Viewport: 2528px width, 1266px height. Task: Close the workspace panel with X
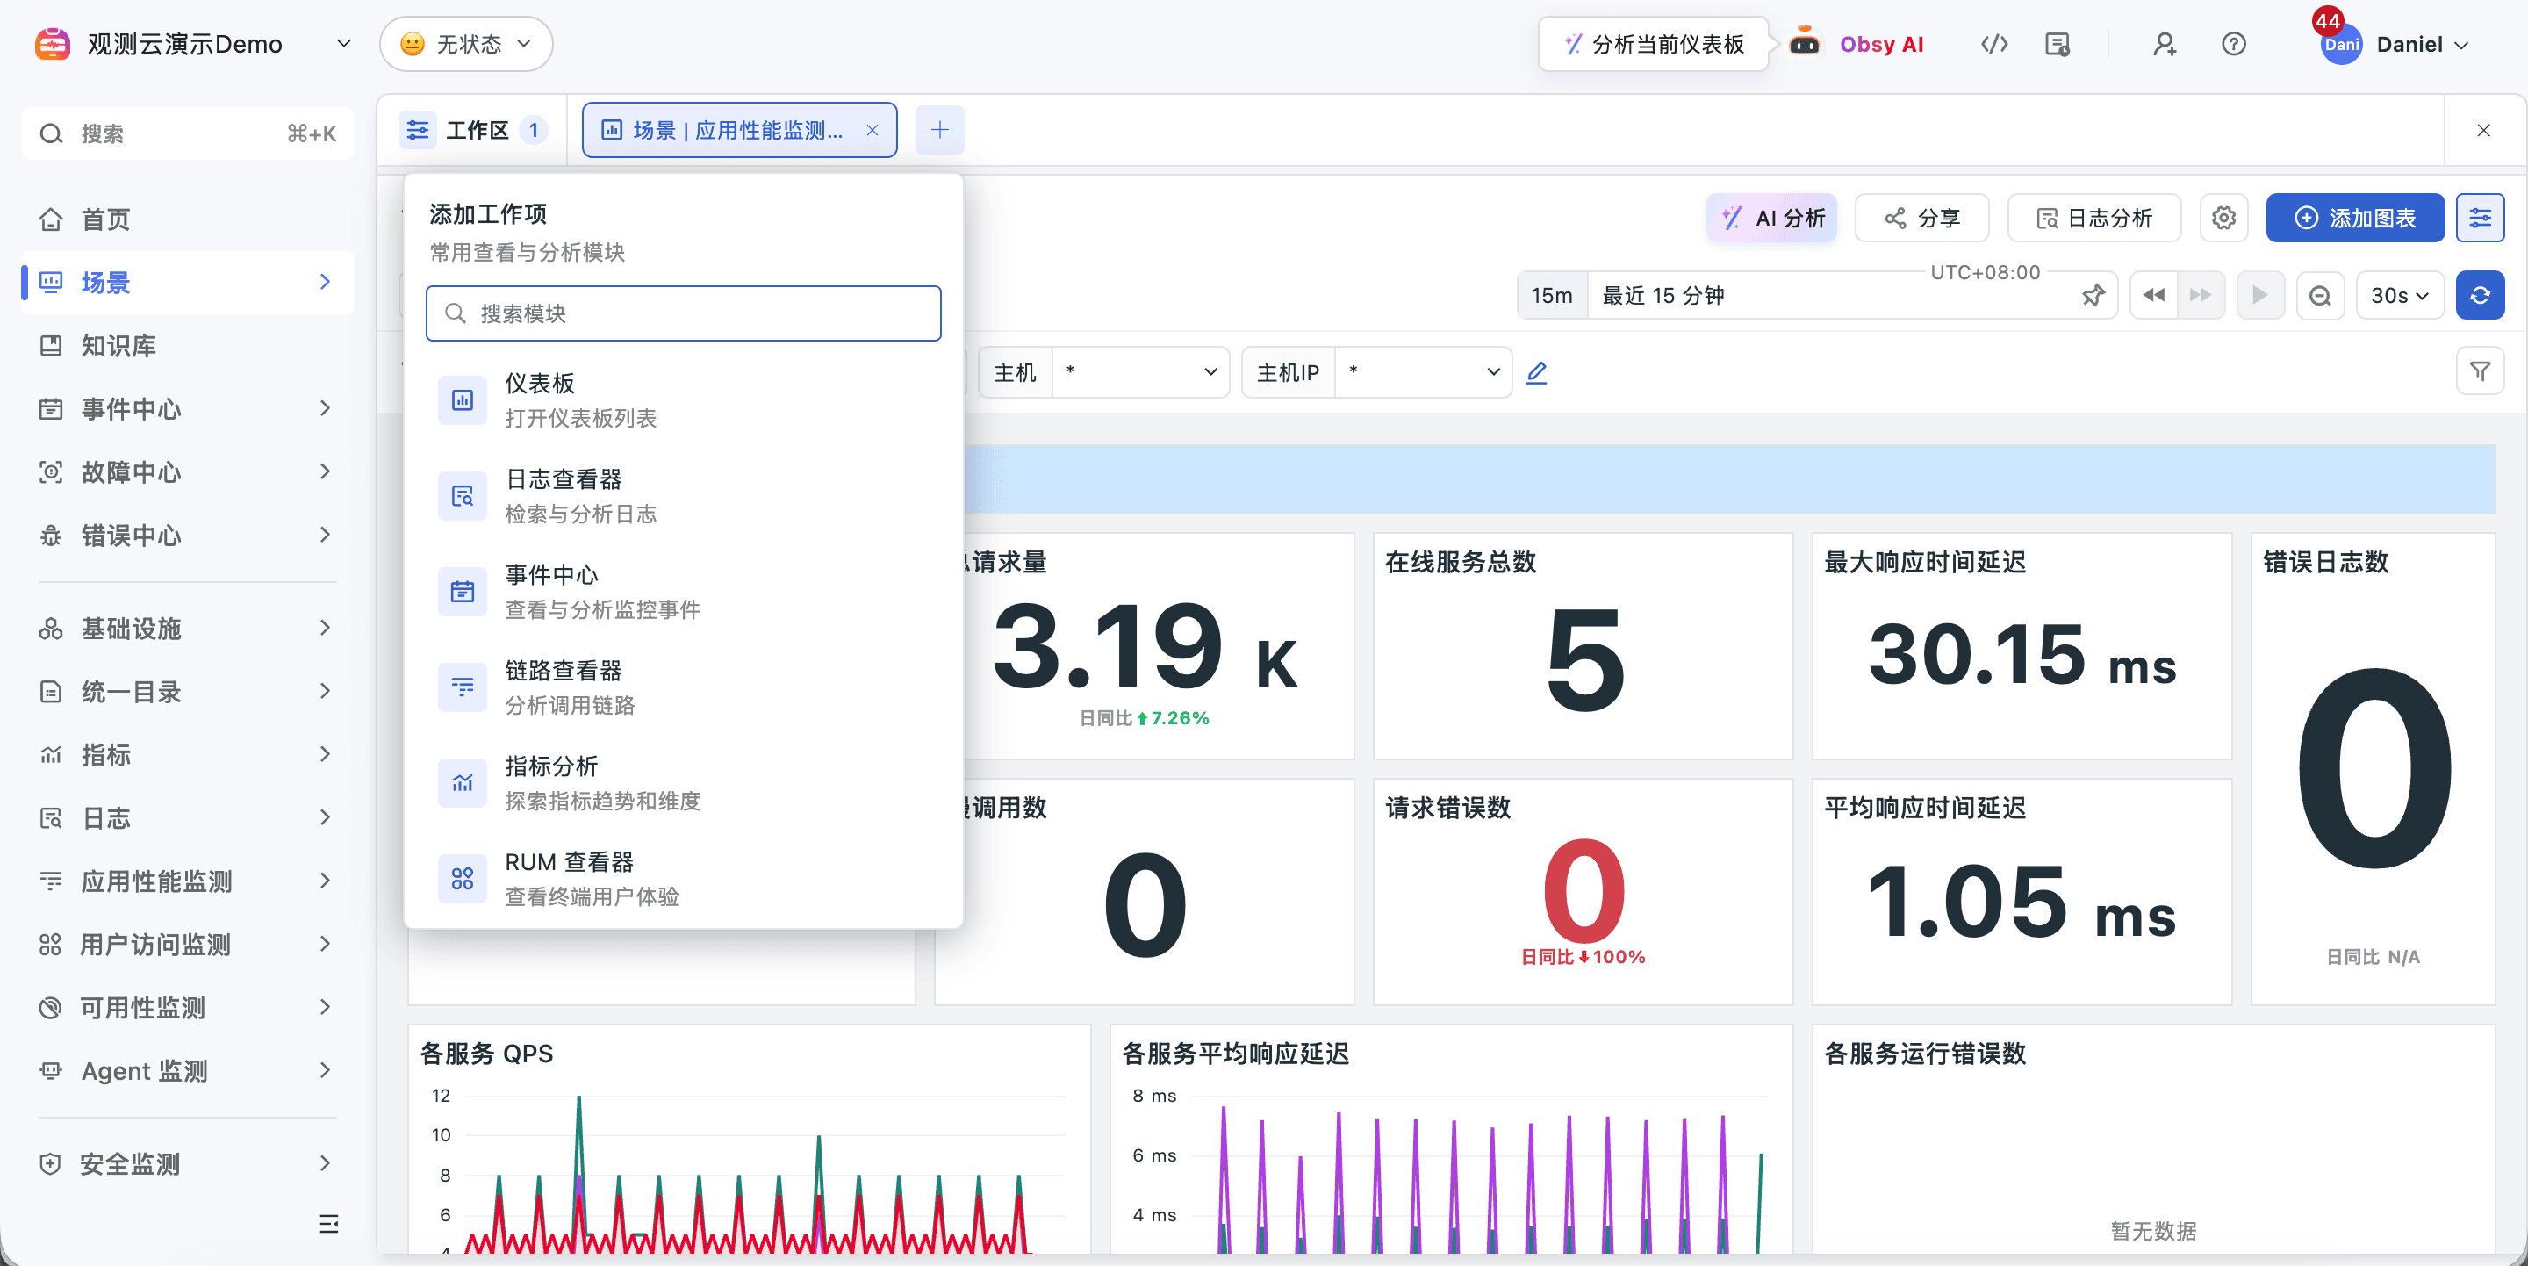pos(2484,130)
